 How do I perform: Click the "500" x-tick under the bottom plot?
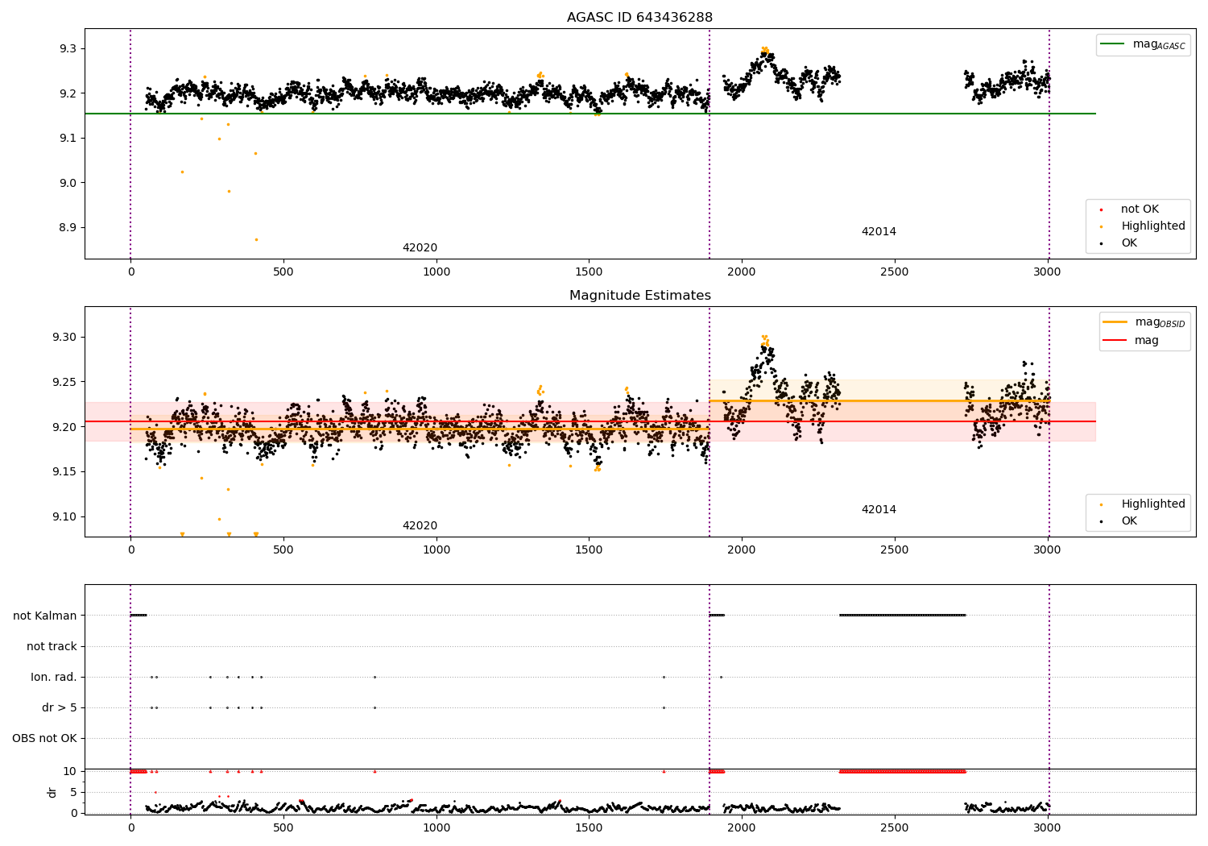click(283, 827)
